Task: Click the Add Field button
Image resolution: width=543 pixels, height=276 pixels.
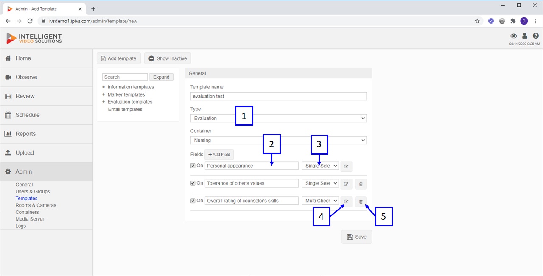Action: [219, 155]
